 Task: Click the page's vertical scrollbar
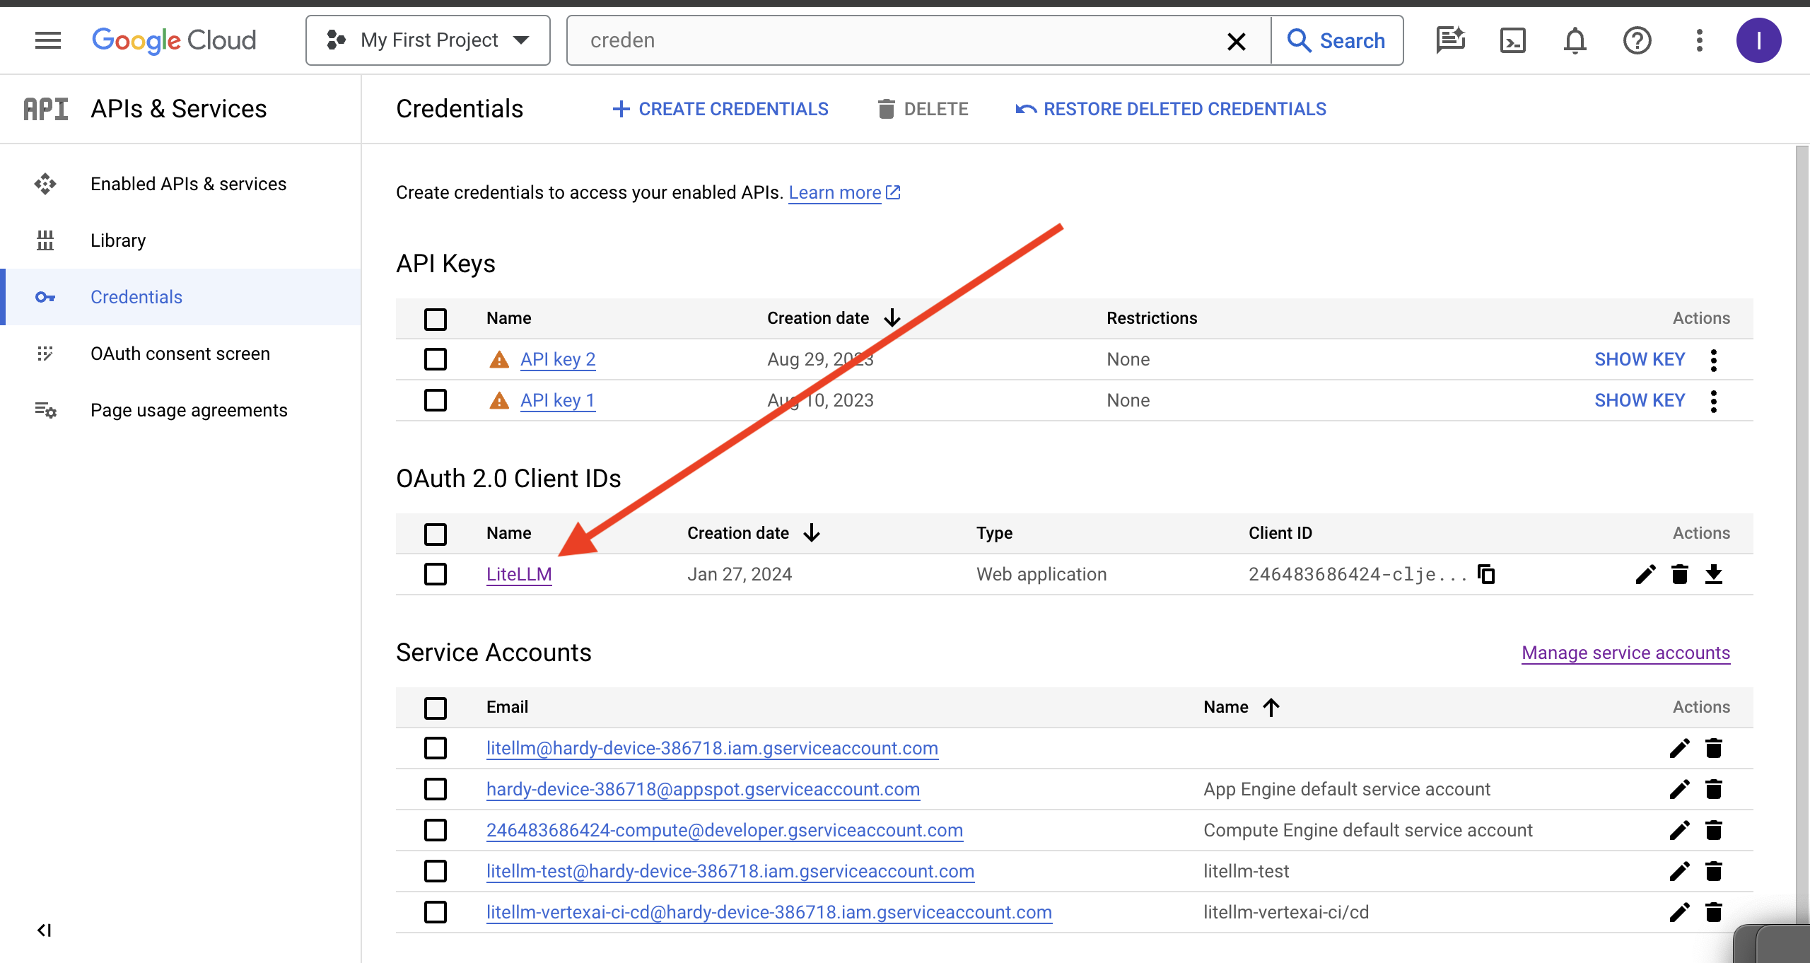coord(1802,495)
